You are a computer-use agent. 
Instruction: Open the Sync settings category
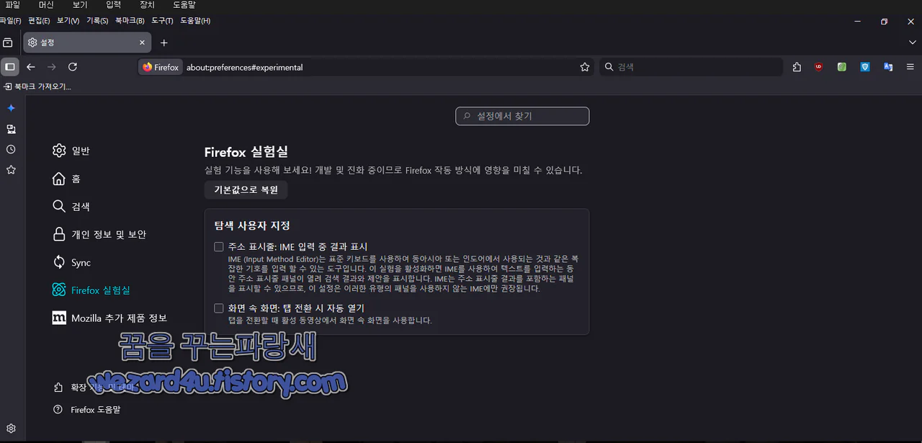pyautogui.click(x=72, y=262)
